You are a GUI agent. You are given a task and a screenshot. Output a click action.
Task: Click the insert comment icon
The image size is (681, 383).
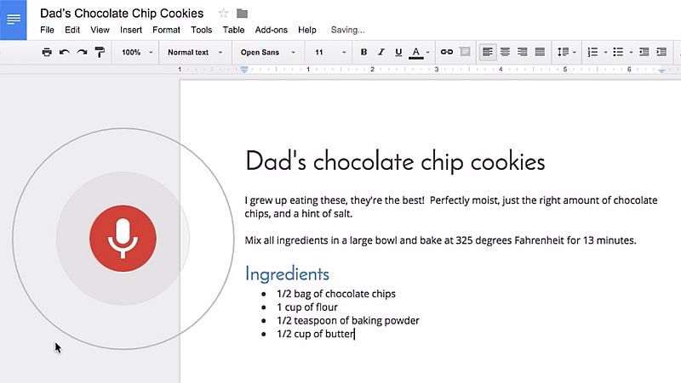pyautogui.click(x=465, y=52)
